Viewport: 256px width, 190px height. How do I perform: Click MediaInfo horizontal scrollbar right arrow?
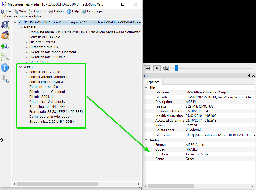coord(138,184)
